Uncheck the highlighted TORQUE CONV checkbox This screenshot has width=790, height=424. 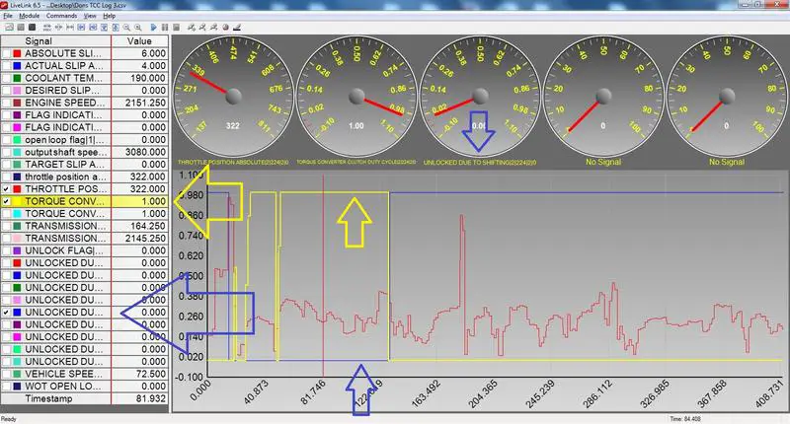[x=6, y=201]
